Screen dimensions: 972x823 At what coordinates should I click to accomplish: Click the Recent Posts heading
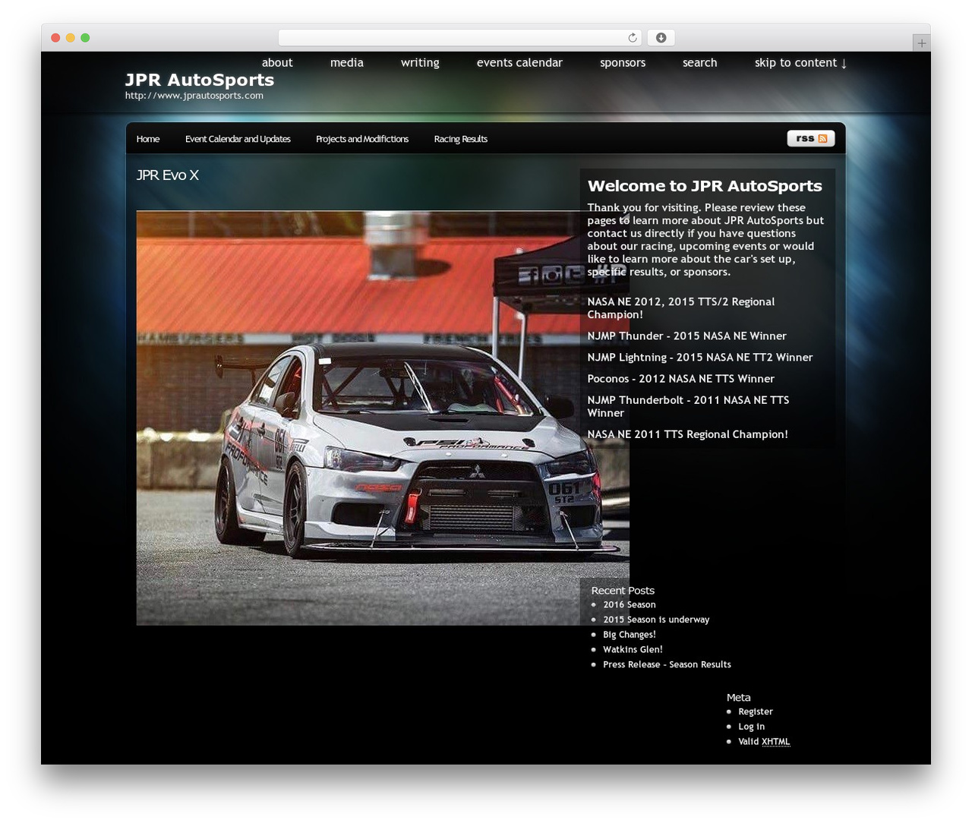(623, 591)
